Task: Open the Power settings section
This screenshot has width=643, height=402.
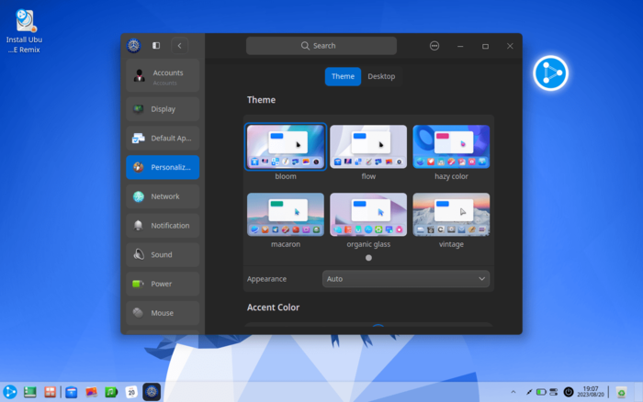Action: (x=163, y=284)
